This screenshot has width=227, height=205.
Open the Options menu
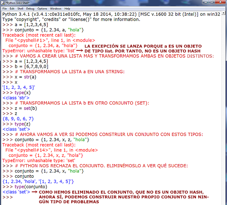(x=42, y=9)
